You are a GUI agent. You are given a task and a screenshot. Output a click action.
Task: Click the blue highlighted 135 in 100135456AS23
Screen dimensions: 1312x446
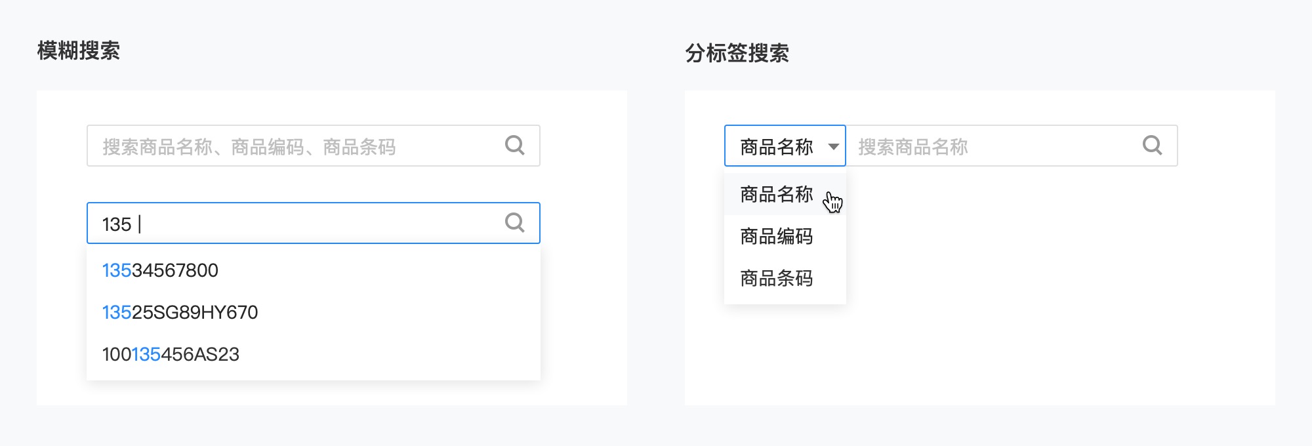pyautogui.click(x=146, y=354)
